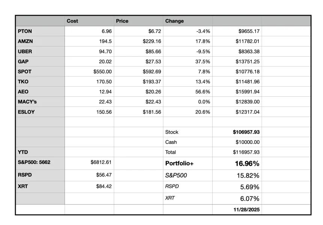Select the PTON row header cell

pyautogui.click(x=40, y=31)
